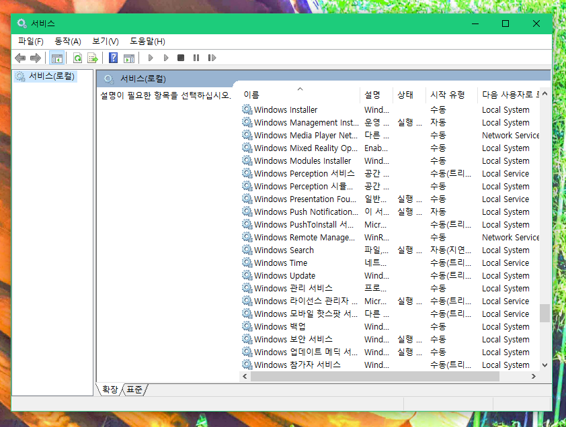Click gear icon beside Windows Installer
Viewport: 566px width, 427px height.
pyautogui.click(x=247, y=109)
